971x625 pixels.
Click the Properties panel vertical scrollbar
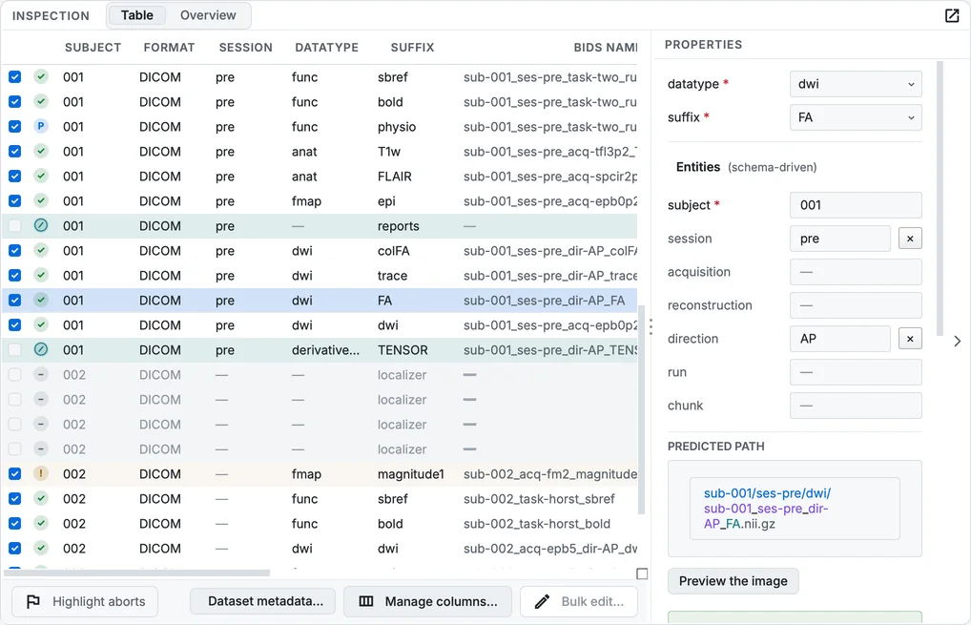click(940, 198)
